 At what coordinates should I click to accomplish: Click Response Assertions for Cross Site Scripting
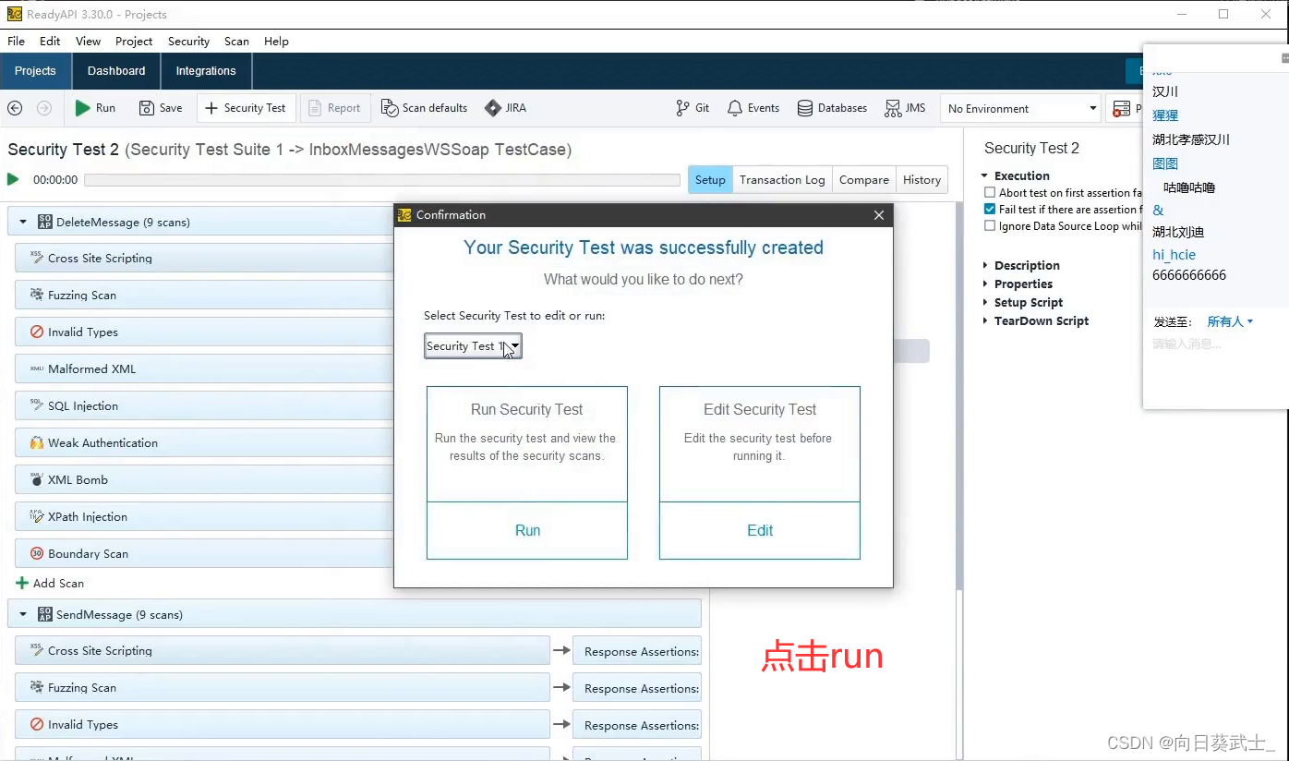coord(637,651)
